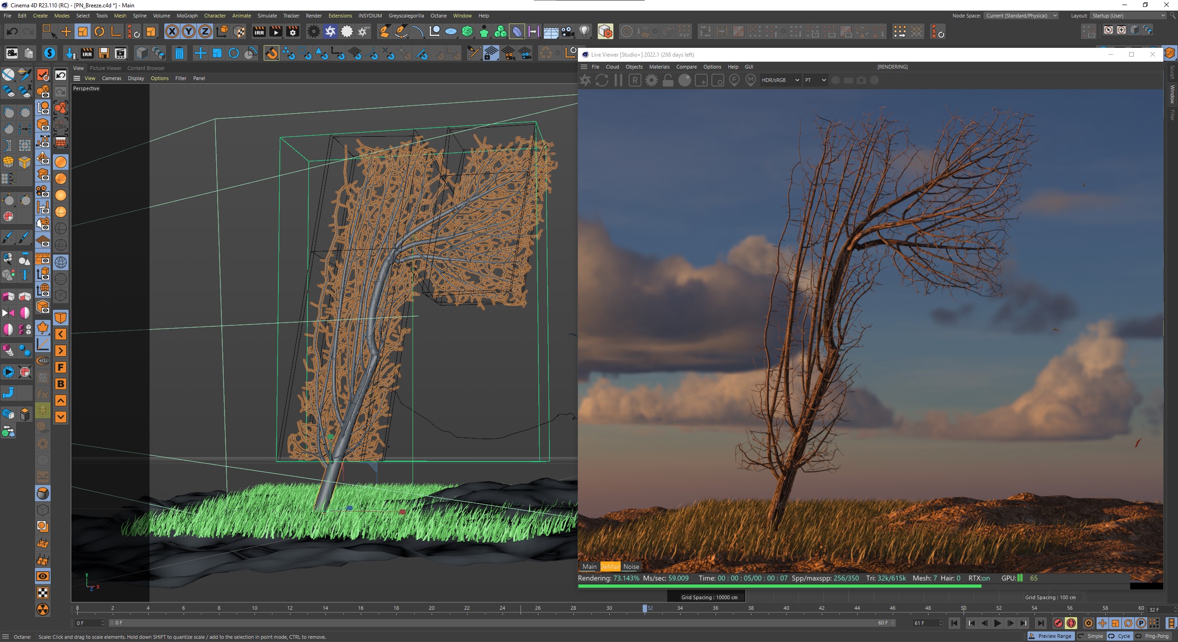
Task: Click the timeline playhead at frame 32
Action: tap(645, 608)
